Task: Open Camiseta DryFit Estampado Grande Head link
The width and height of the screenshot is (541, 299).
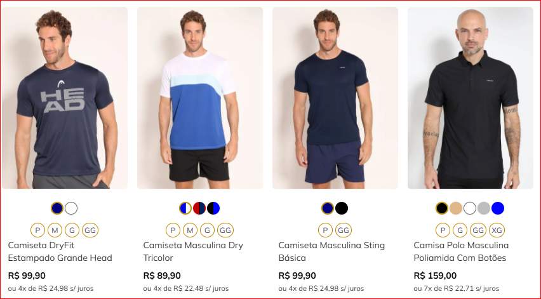Action: (x=60, y=251)
